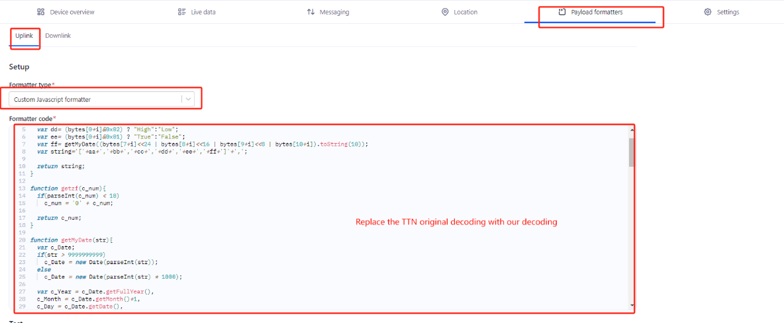Click the editor scroll-up arrow

632,129
